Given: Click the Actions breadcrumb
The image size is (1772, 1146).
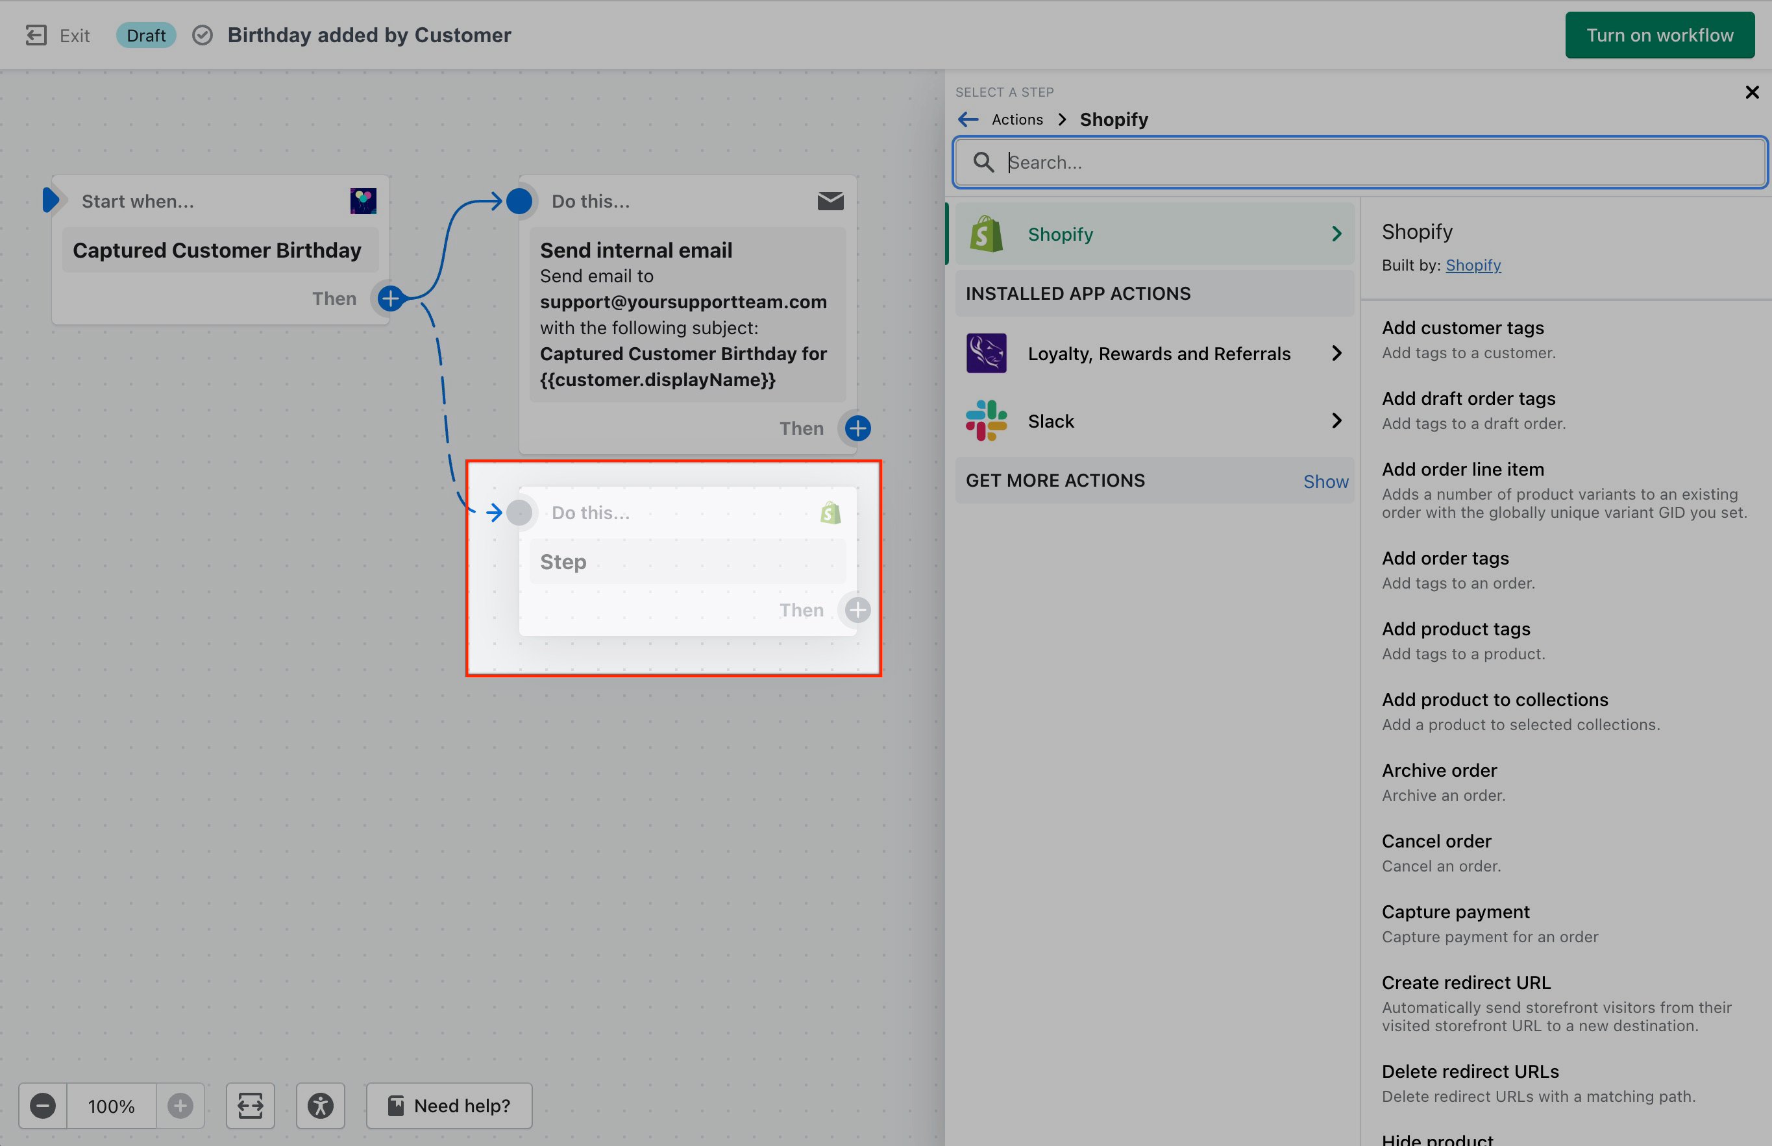Looking at the screenshot, I should click(1016, 119).
